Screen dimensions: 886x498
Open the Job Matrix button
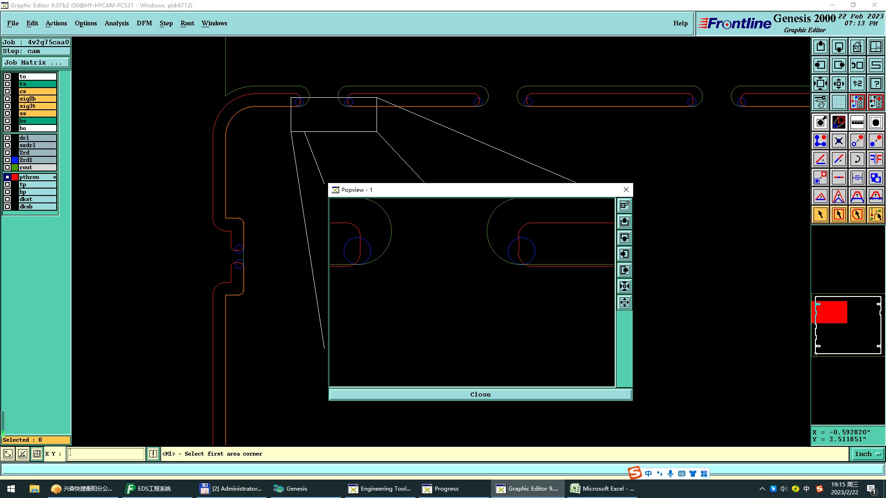[x=36, y=63]
